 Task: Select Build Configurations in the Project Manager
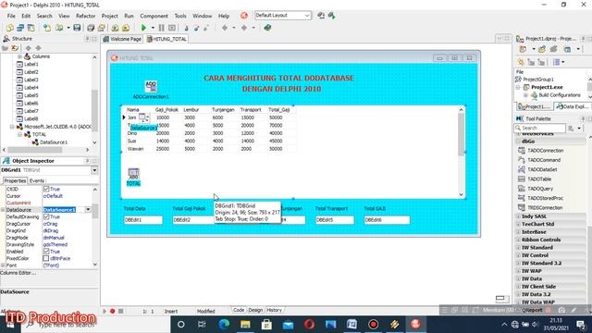pos(560,95)
